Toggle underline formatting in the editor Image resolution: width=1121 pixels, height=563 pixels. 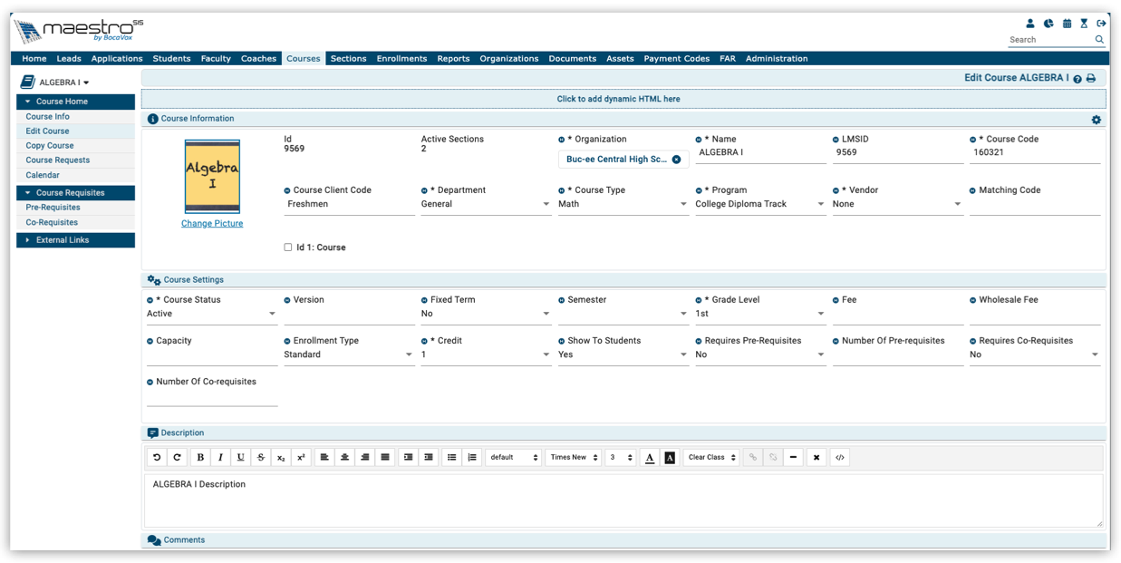(240, 458)
